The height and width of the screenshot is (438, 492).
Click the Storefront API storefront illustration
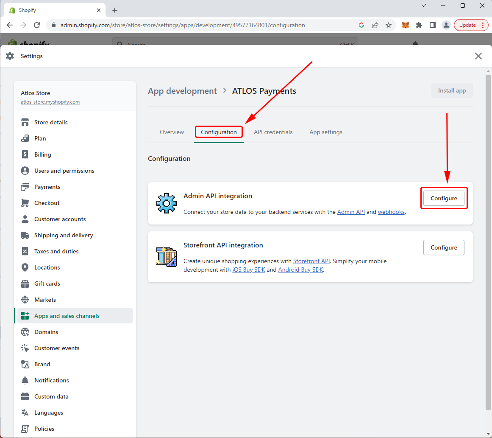click(166, 257)
